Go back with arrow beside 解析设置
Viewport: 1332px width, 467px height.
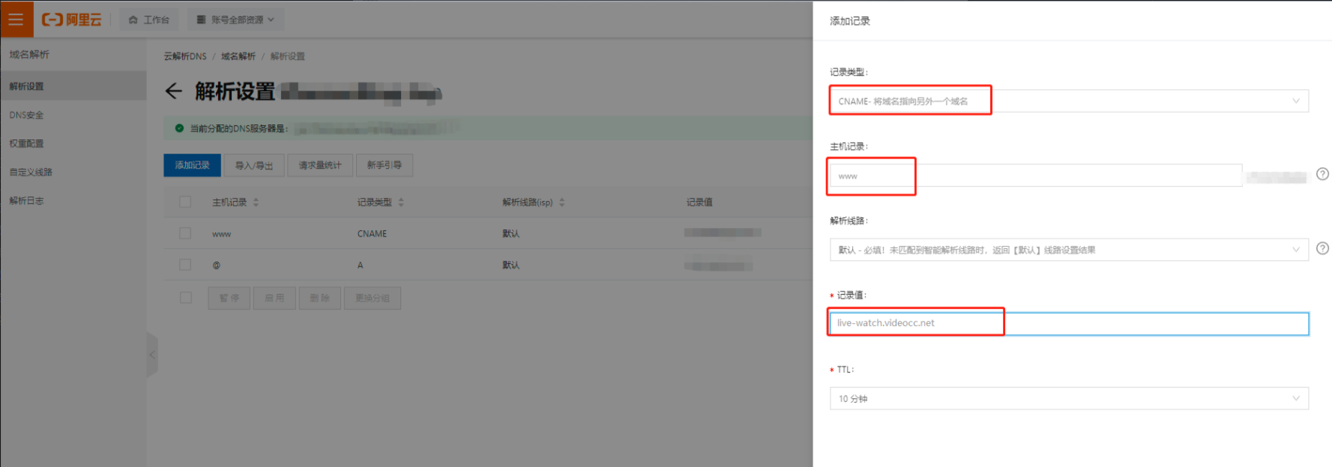[x=173, y=91]
